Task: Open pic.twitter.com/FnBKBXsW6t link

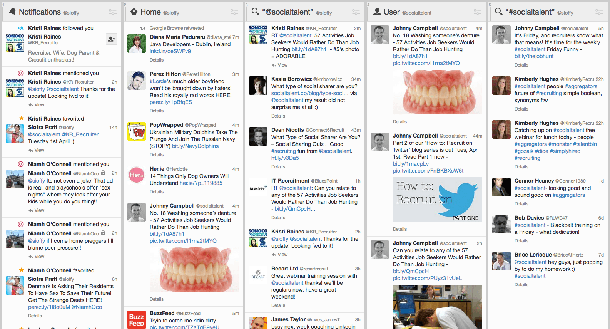Action: coord(428,171)
